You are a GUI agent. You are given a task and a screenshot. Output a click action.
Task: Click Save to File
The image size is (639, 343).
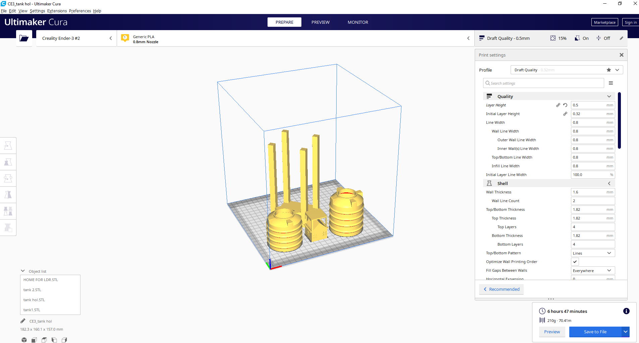point(595,332)
